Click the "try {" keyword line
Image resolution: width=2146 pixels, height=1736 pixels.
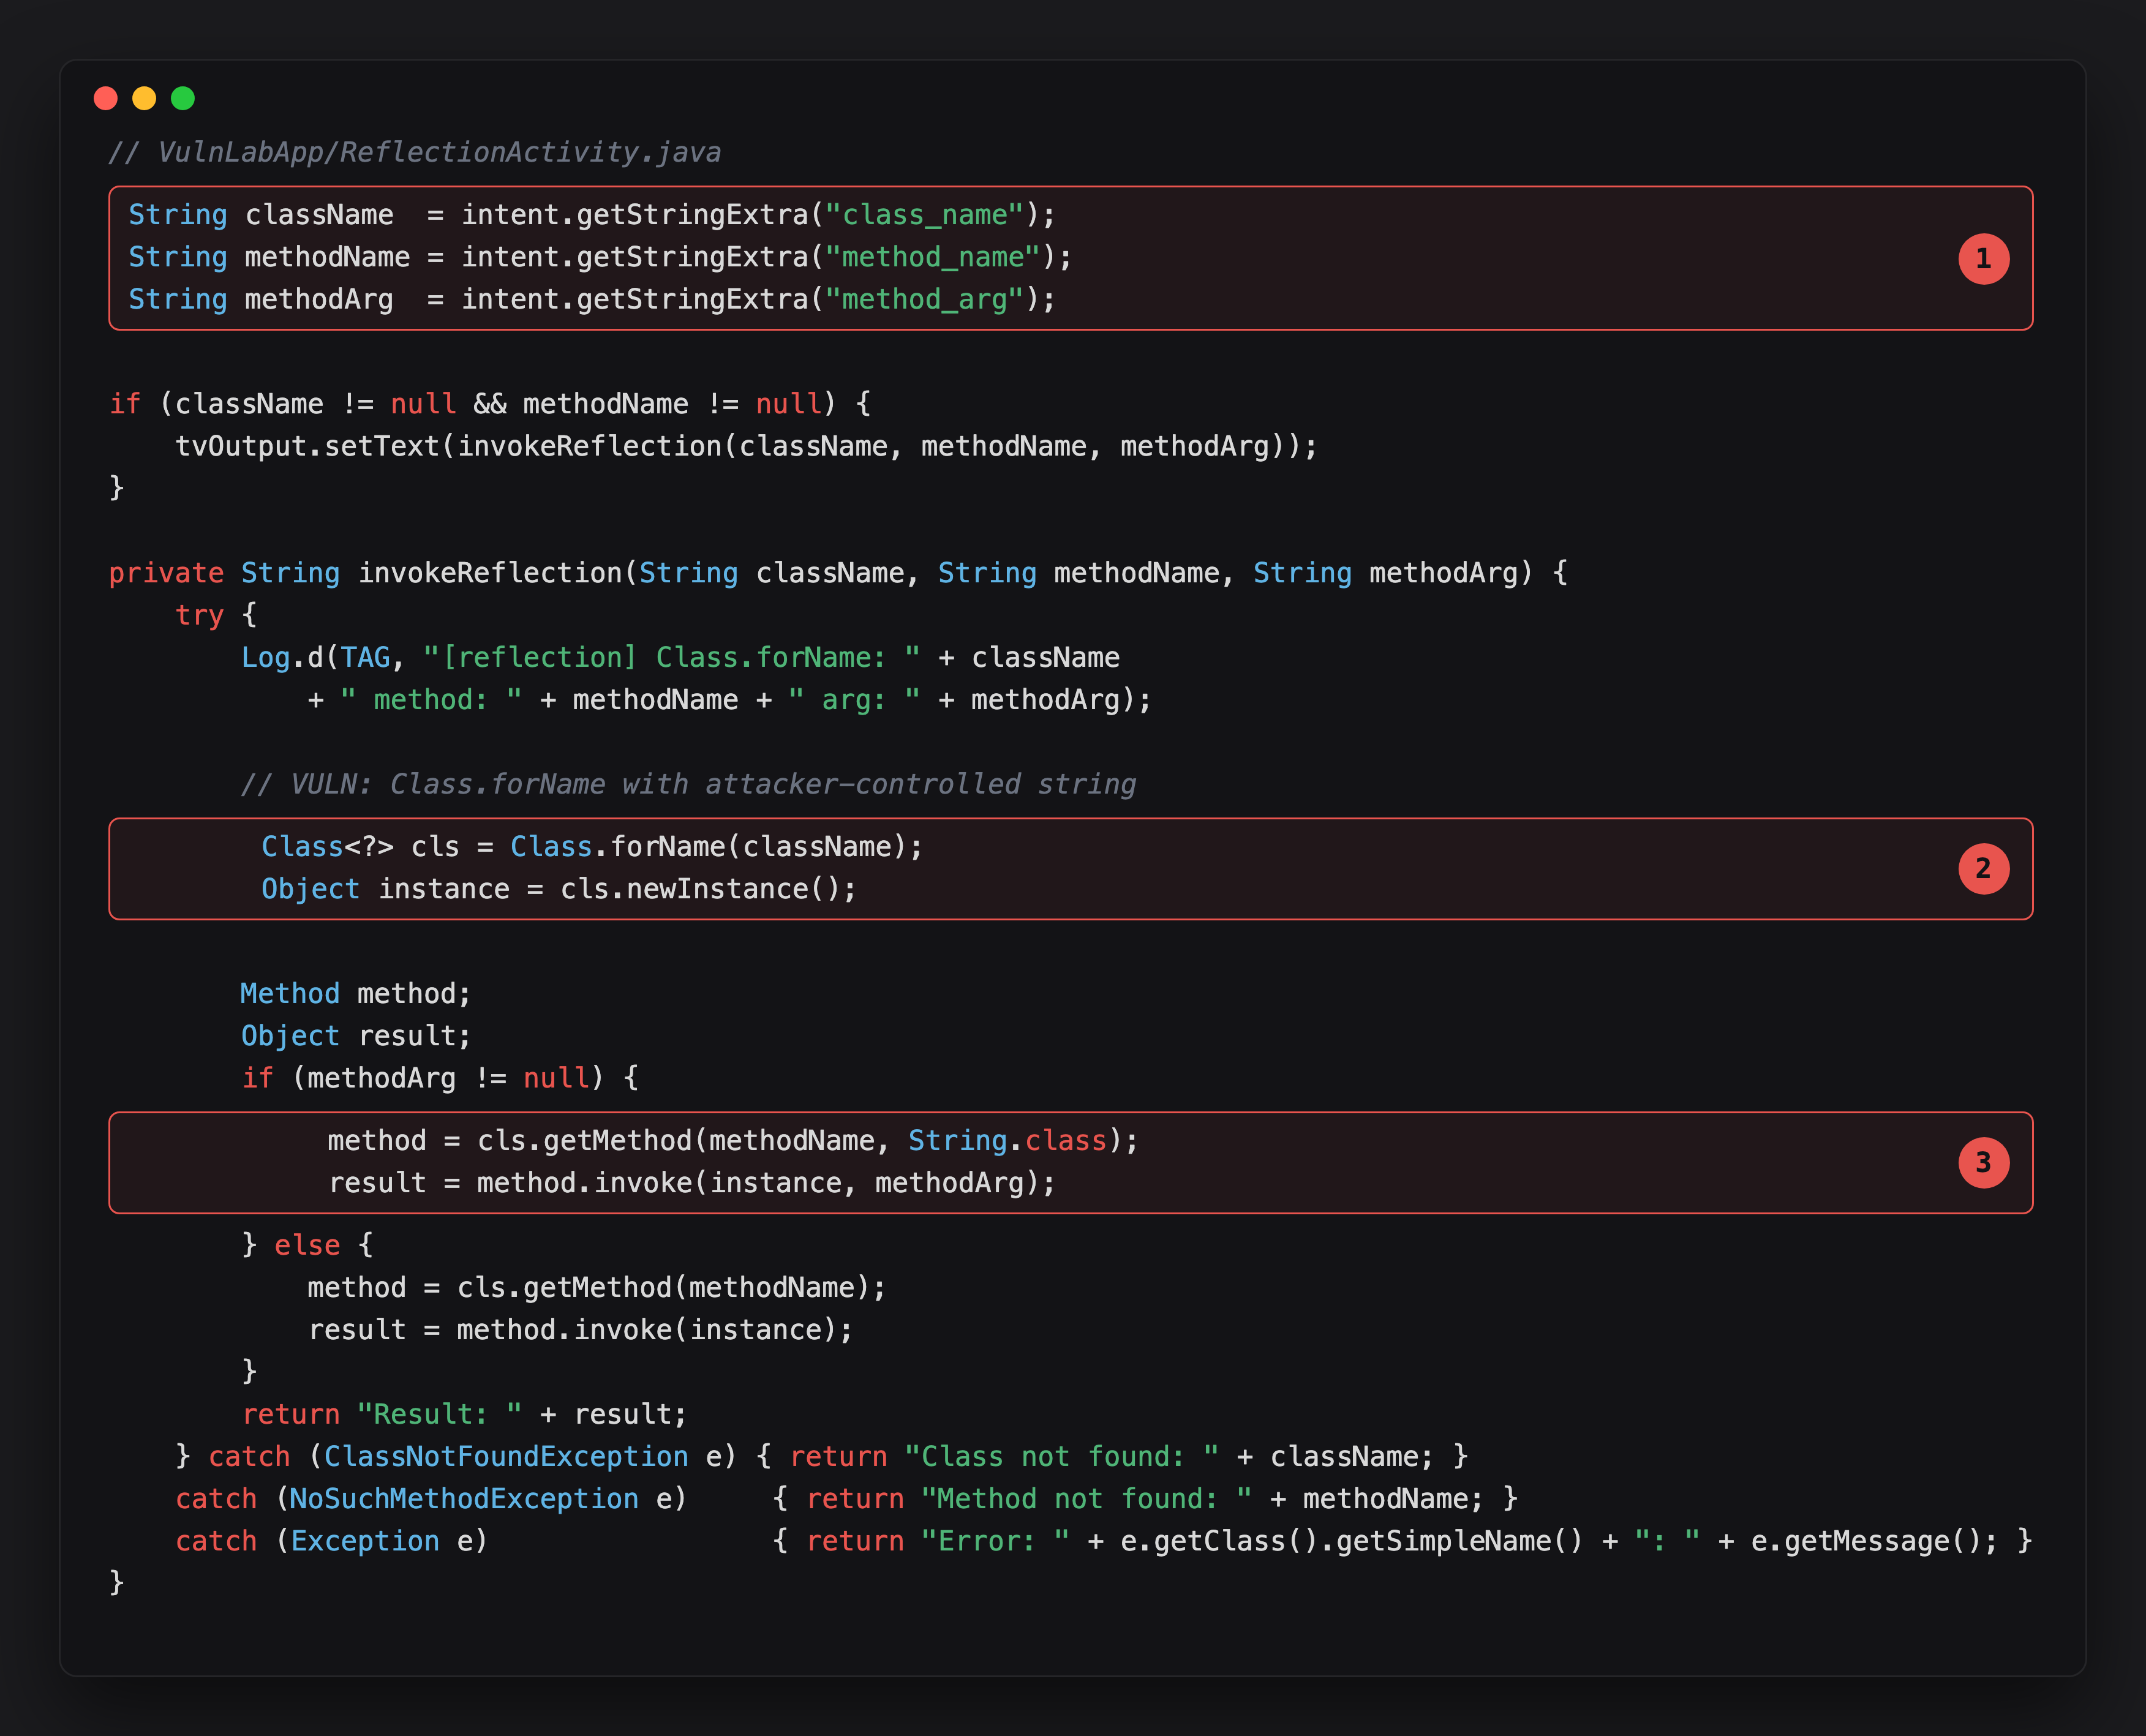pyautogui.click(x=216, y=615)
